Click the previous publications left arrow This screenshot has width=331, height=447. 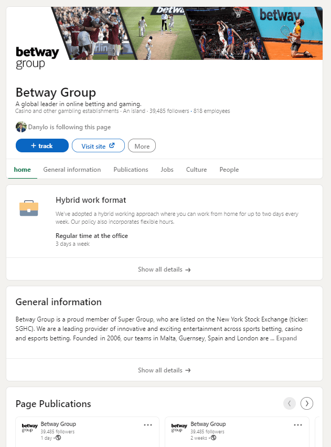pyautogui.click(x=290, y=403)
